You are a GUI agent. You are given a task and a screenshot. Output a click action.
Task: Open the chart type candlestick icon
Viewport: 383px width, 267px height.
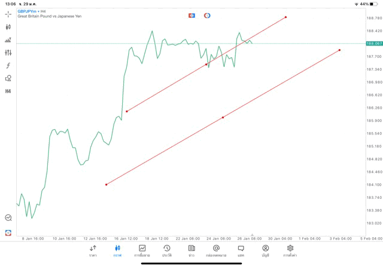8,27
